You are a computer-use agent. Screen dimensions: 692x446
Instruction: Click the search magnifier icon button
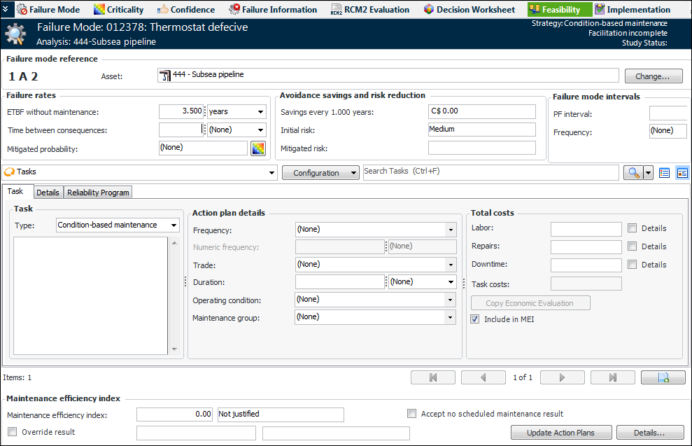(x=633, y=173)
